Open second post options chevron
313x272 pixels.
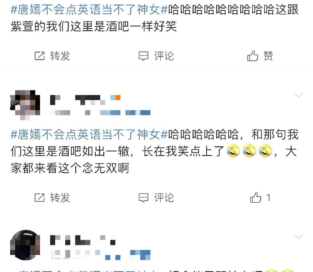point(299,95)
